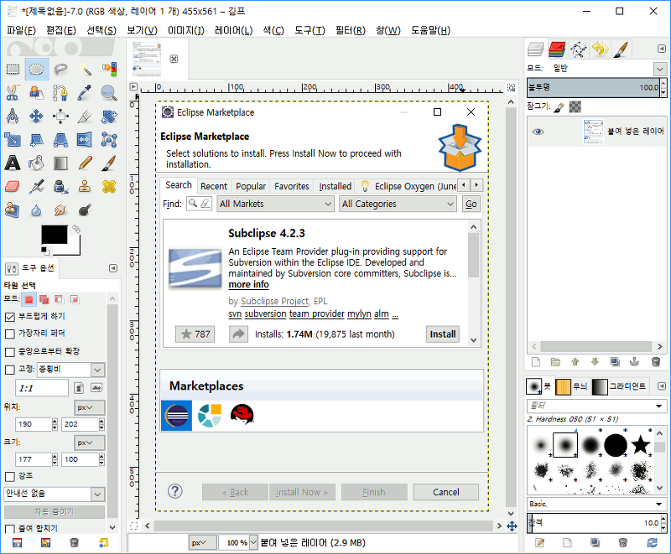Screen dimensions: 671x554
Task: Select the Zoom magnifier tool
Action: (108, 92)
